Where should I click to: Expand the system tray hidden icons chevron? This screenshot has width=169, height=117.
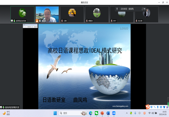pos(127,113)
